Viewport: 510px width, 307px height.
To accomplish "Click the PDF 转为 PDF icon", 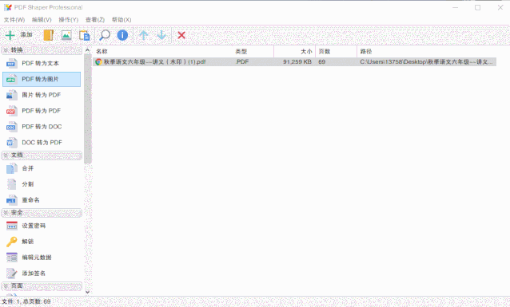I will pyautogui.click(x=11, y=111).
